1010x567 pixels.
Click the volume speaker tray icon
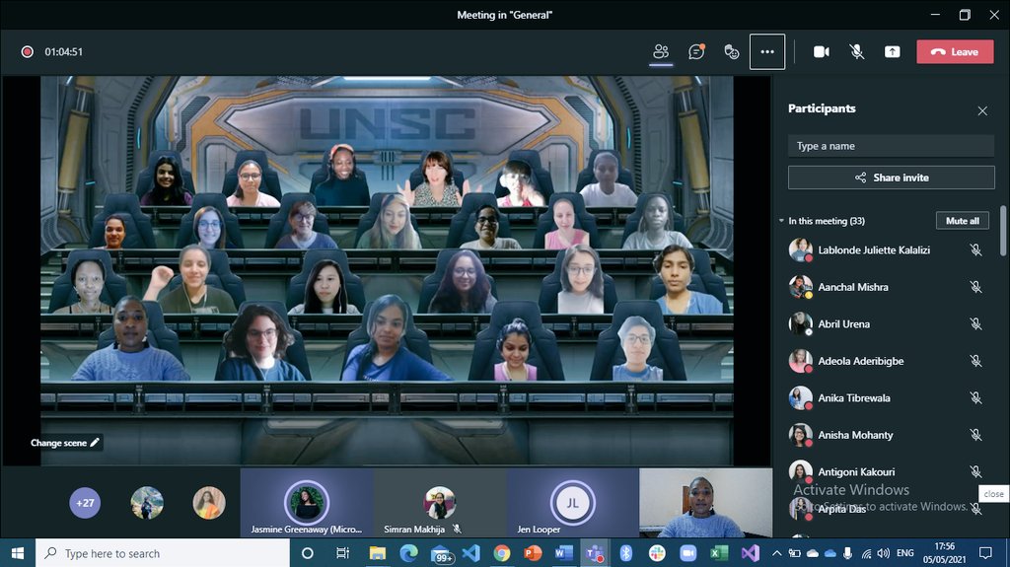[883, 553]
